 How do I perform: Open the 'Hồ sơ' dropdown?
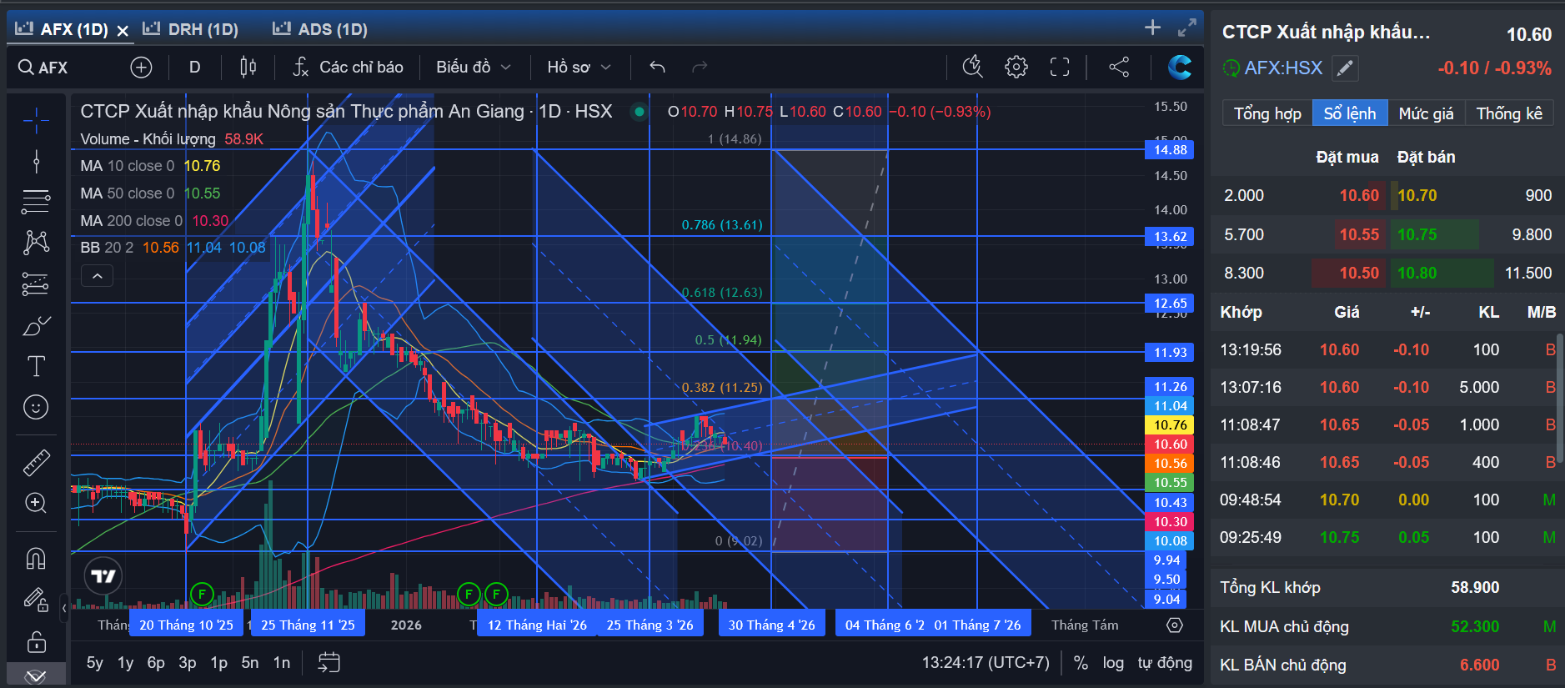point(579,68)
